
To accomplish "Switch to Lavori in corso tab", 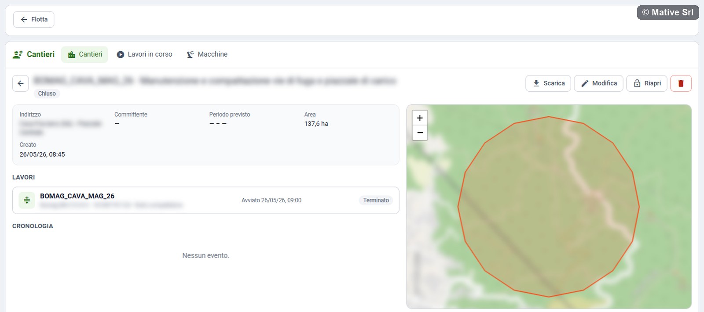I will click(x=144, y=54).
